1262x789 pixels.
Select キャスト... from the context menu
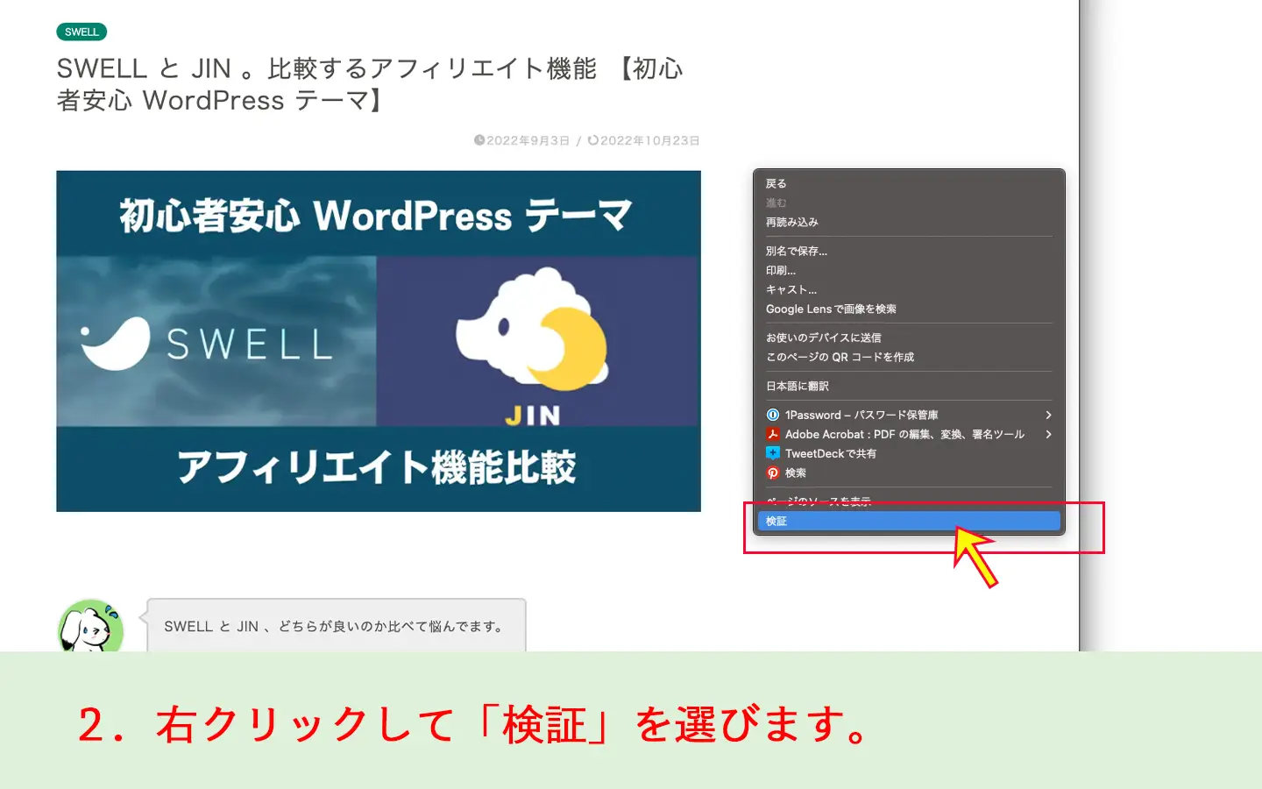[x=909, y=290]
